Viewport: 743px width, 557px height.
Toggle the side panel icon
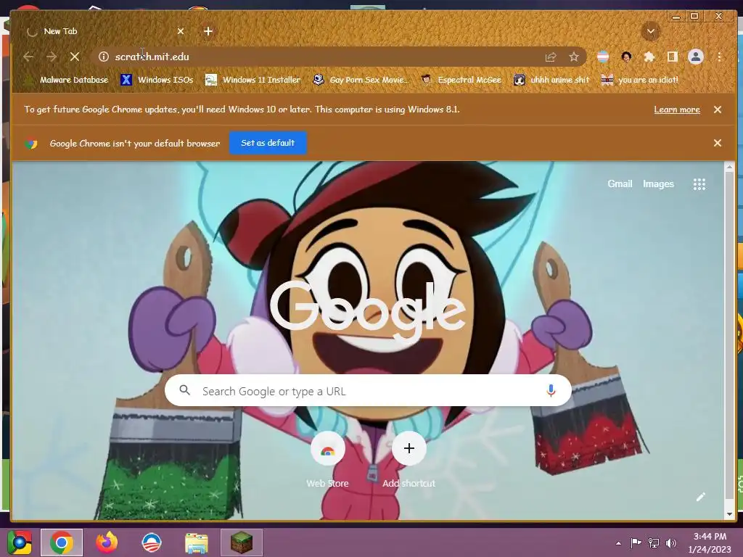pyautogui.click(x=673, y=57)
